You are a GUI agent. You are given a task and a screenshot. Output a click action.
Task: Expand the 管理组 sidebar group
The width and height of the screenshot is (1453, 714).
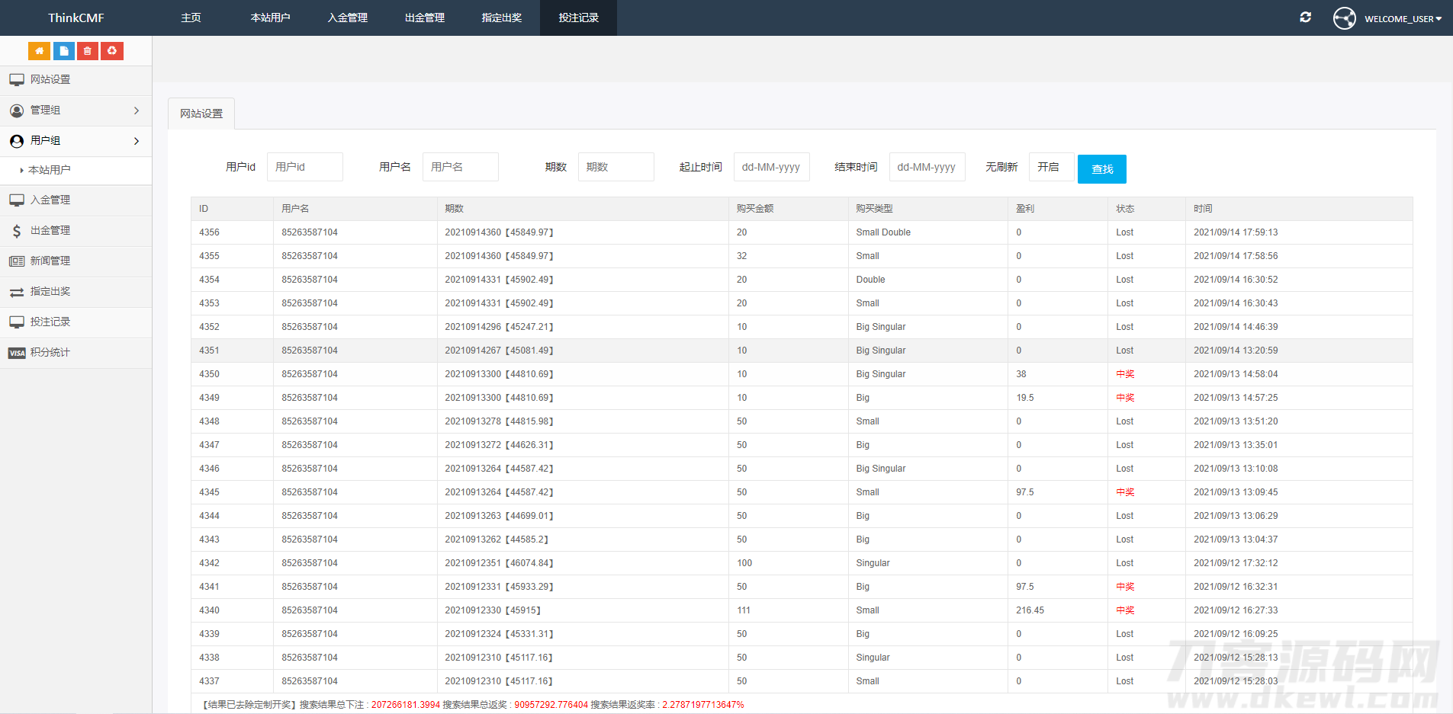tap(76, 110)
